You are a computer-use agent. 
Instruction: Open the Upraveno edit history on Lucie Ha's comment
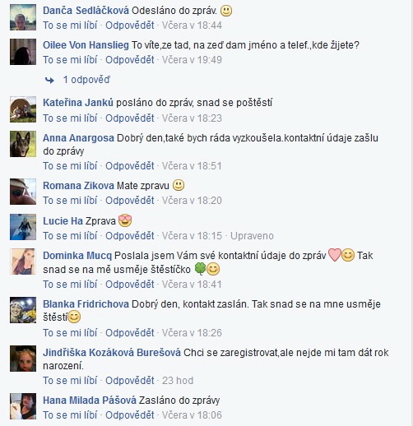pyautogui.click(x=252, y=236)
